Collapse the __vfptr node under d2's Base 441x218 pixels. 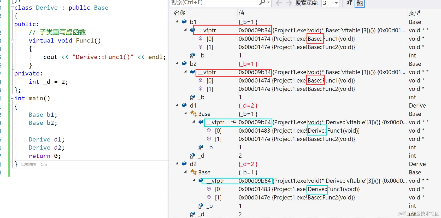[194, 180]
